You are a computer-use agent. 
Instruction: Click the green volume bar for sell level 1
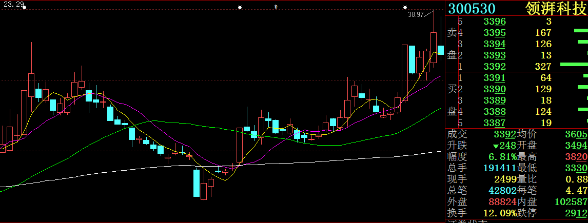tap(573, 65)
